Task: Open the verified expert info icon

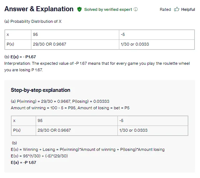Action: point(135,9)
